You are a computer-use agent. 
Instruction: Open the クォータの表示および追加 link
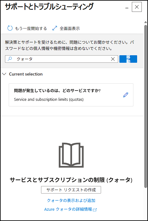pos(71,200)
